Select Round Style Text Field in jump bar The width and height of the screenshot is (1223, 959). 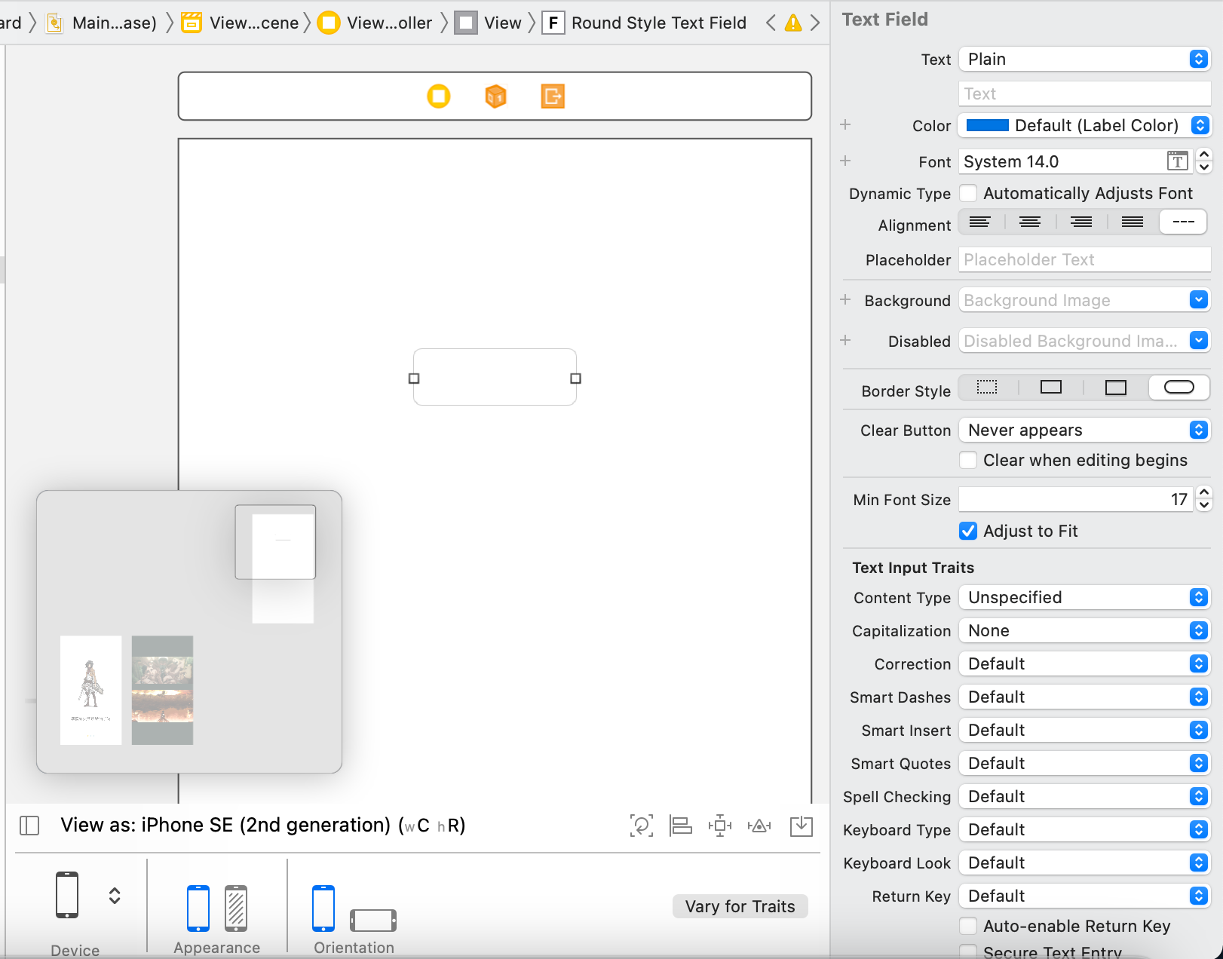(x=657, y=23)
